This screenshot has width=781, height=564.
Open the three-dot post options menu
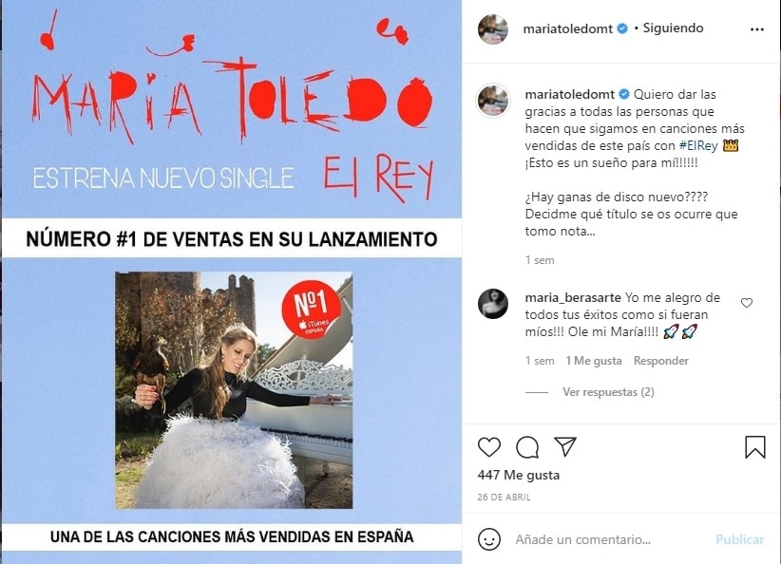756,29
